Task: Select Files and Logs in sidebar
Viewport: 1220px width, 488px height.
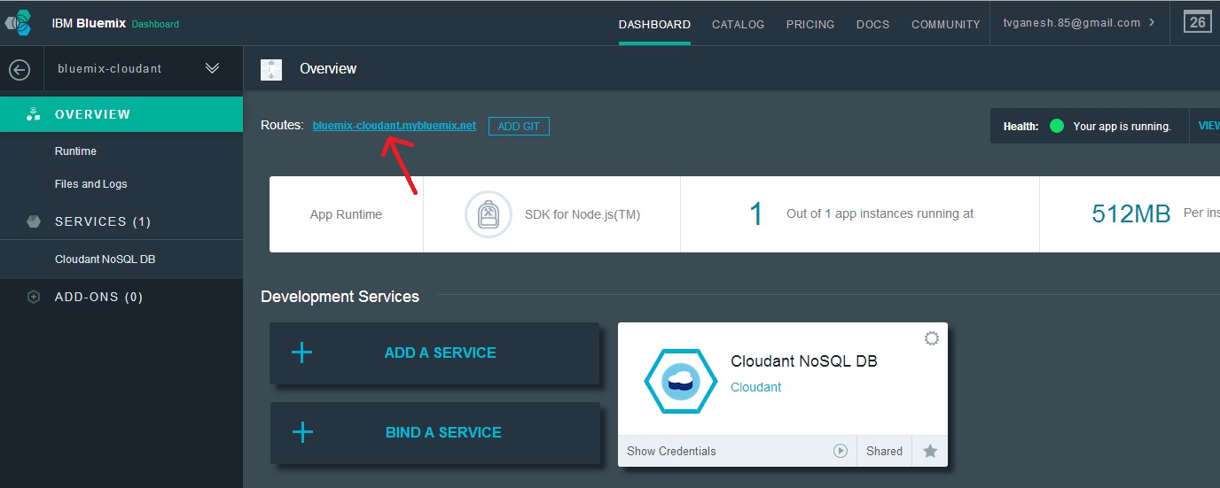Action: point(90,184)
